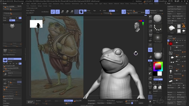189x106 pixels.
Task: Toggle the Xpose Qviz button
Action: click(x=150, y=61)
